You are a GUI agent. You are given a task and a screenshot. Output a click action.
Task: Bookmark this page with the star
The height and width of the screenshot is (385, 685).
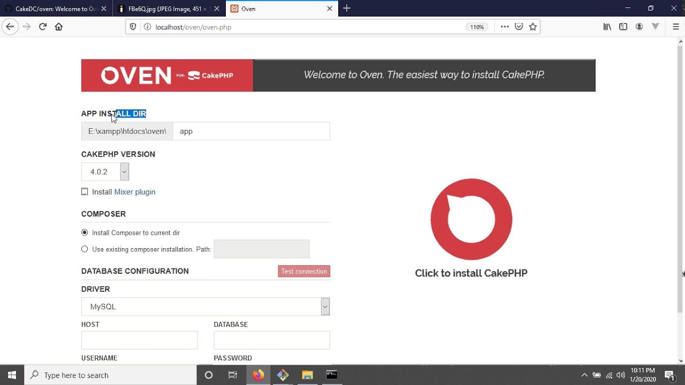533,27
